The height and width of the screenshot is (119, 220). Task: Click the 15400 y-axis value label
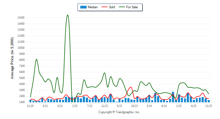point(21,18)
